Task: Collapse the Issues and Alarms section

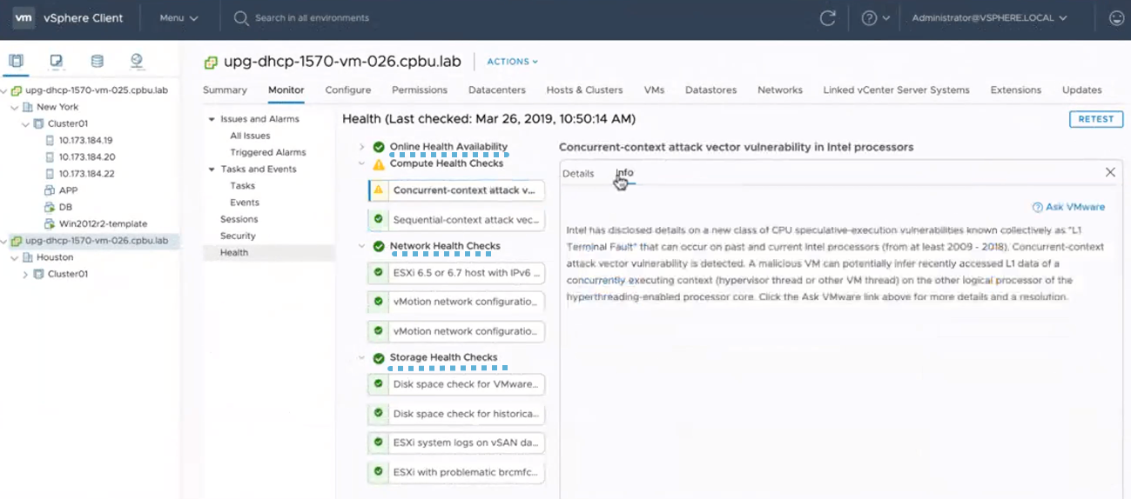Action: coord(212,119)
